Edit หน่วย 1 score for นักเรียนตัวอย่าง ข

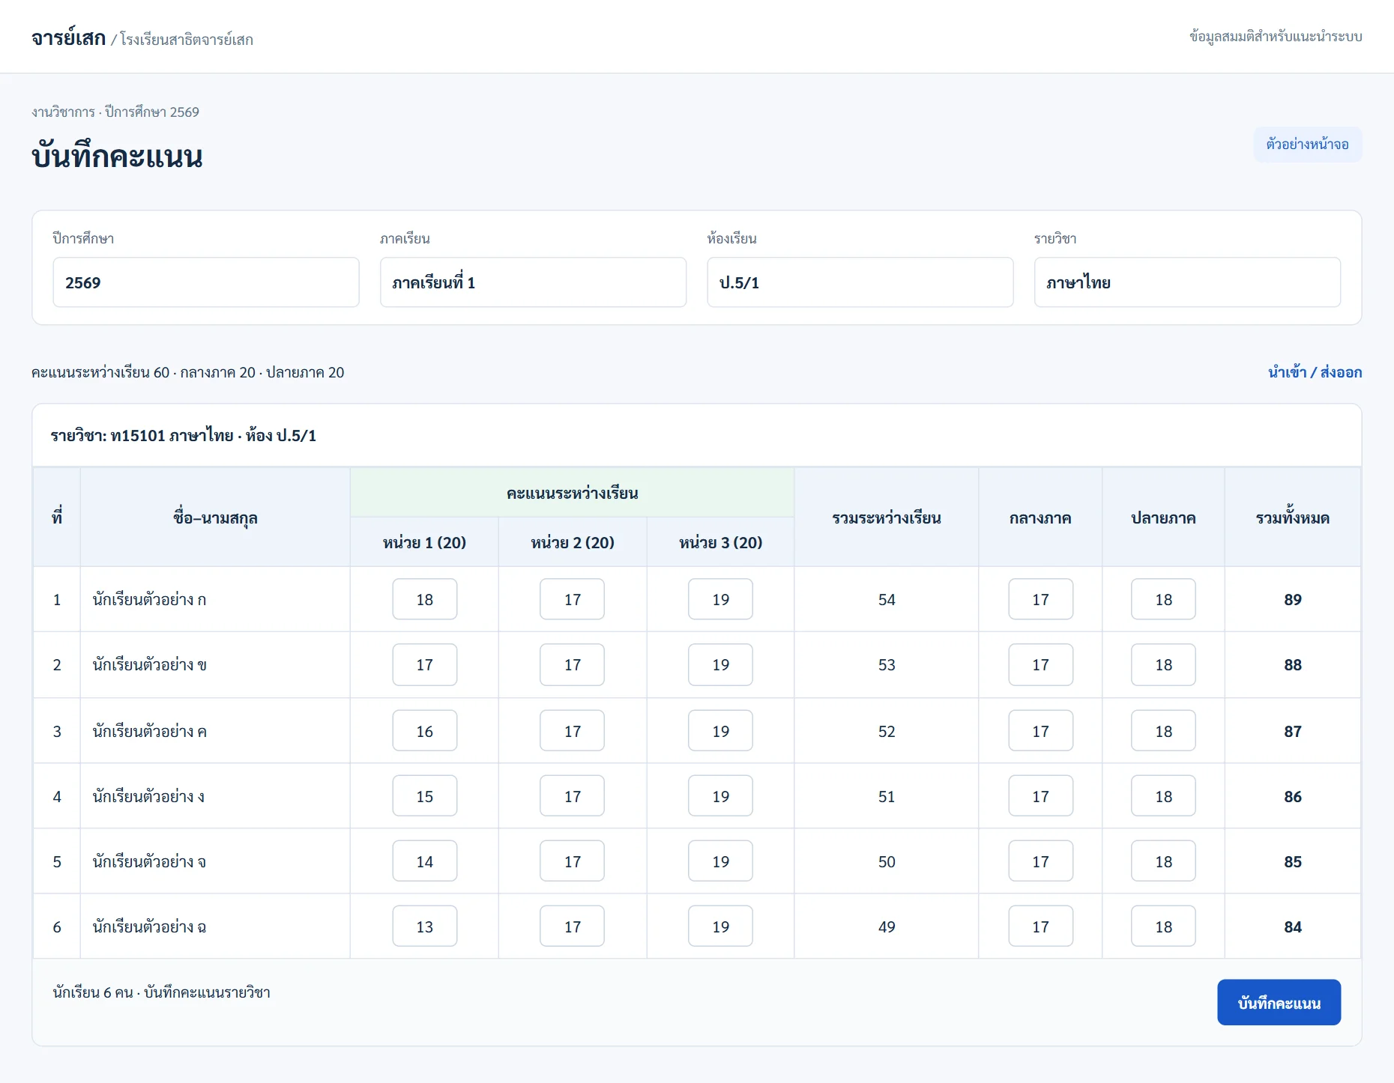(424, 664)
